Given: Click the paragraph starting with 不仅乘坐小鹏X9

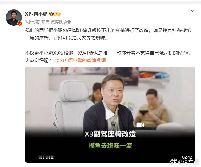Looking at the screenshot, I should click(x=108, y=57).
